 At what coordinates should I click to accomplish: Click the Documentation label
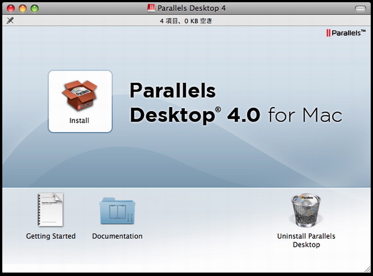pos(117,236)
